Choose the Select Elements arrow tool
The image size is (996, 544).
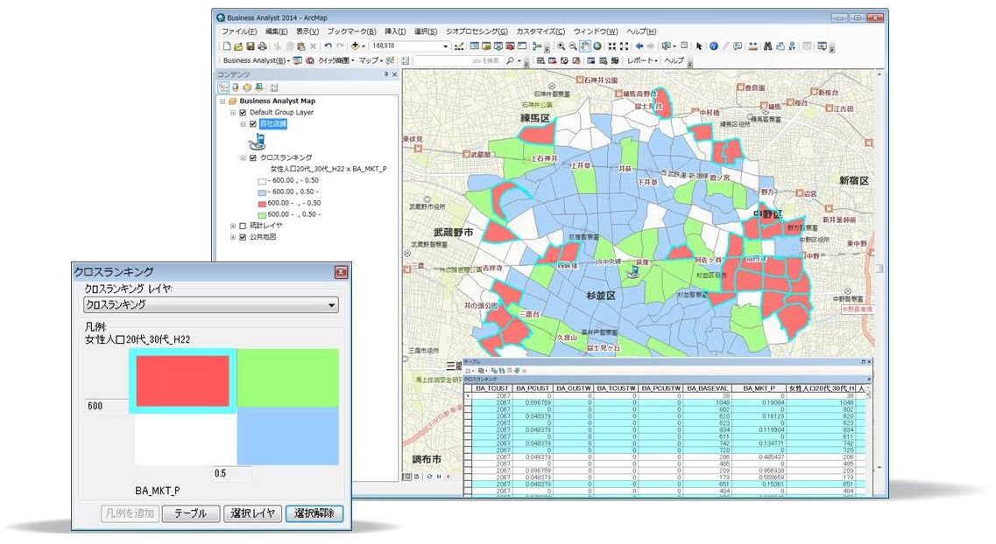click(699, 46)
